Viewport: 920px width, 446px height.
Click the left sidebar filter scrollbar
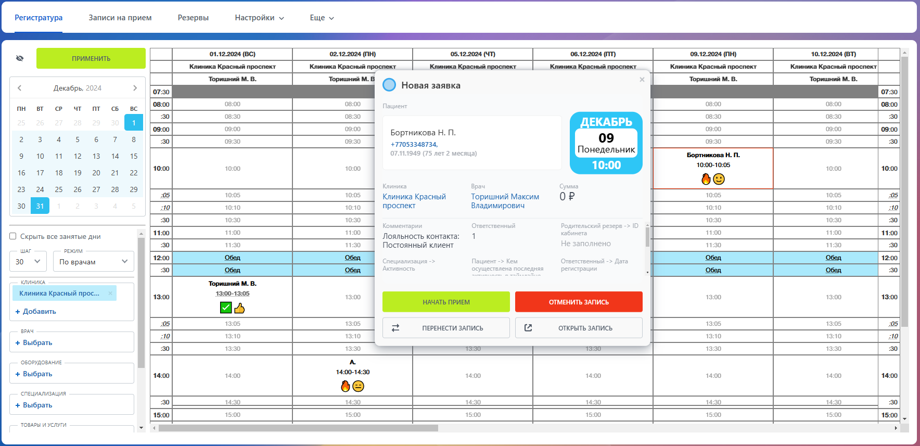pos(141,303)
